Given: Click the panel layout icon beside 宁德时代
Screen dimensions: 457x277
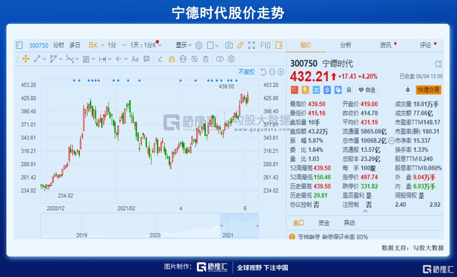Looking at the screenshot, I should [x=438, y=64].
